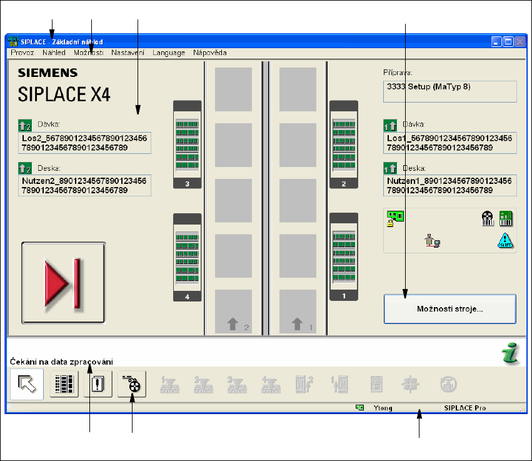
Task: Click the conveyor lane 2 up arrow
Action: point(233,324)
